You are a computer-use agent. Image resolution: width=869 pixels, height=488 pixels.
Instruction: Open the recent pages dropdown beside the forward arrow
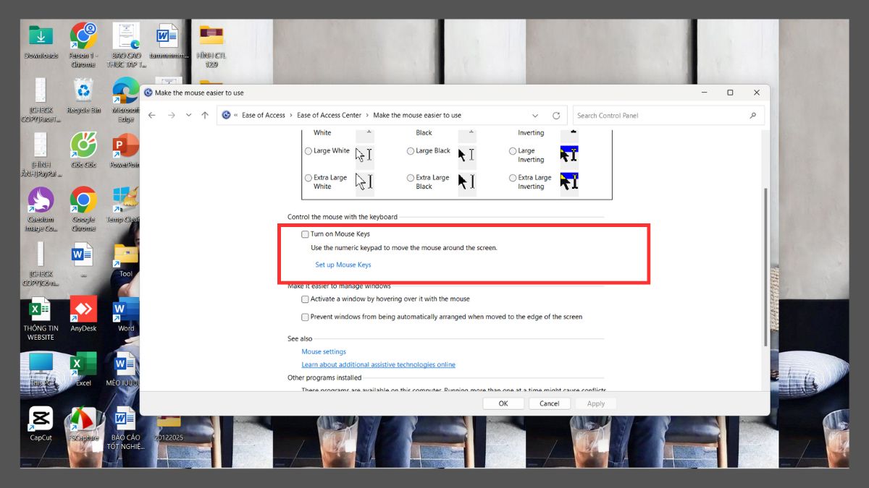pyautogui.click(x=188, y=115)
